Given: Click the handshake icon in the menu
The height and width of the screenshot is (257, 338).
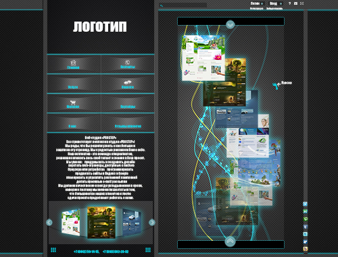Looking at the screenshot, I should click(x=128, y=82).
